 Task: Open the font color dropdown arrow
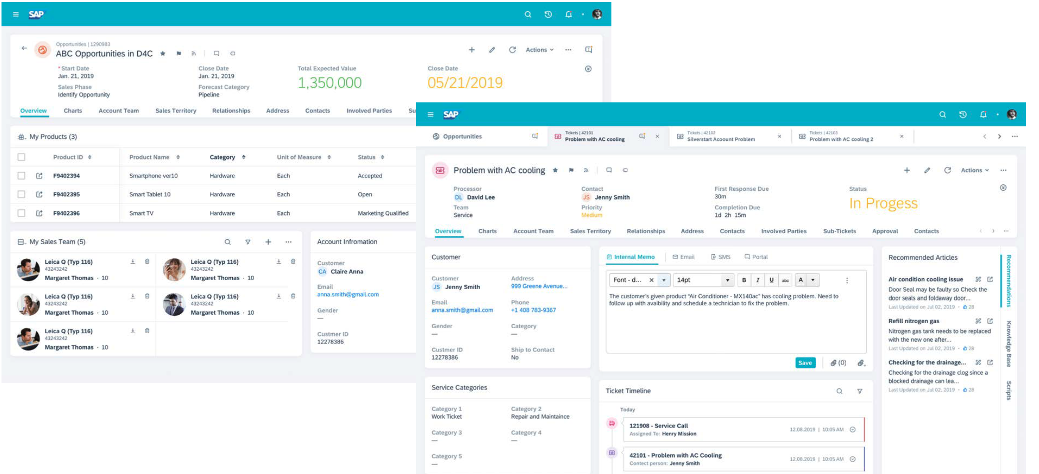(813, 280)
